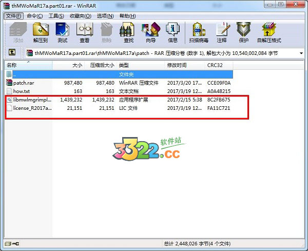
Task: Click type cell '应用程序扩展'
Action: pyautogui.click(x=133, y=100)
